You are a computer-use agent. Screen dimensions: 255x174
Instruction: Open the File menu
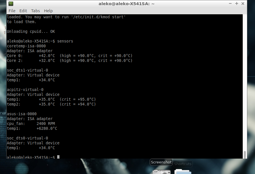coord(12,11)
